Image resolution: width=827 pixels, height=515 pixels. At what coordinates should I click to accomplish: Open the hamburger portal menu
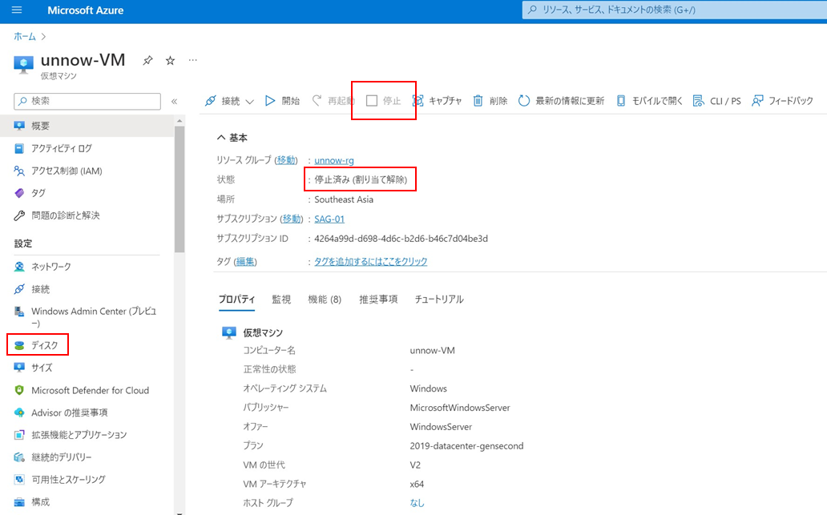[17, 10]
